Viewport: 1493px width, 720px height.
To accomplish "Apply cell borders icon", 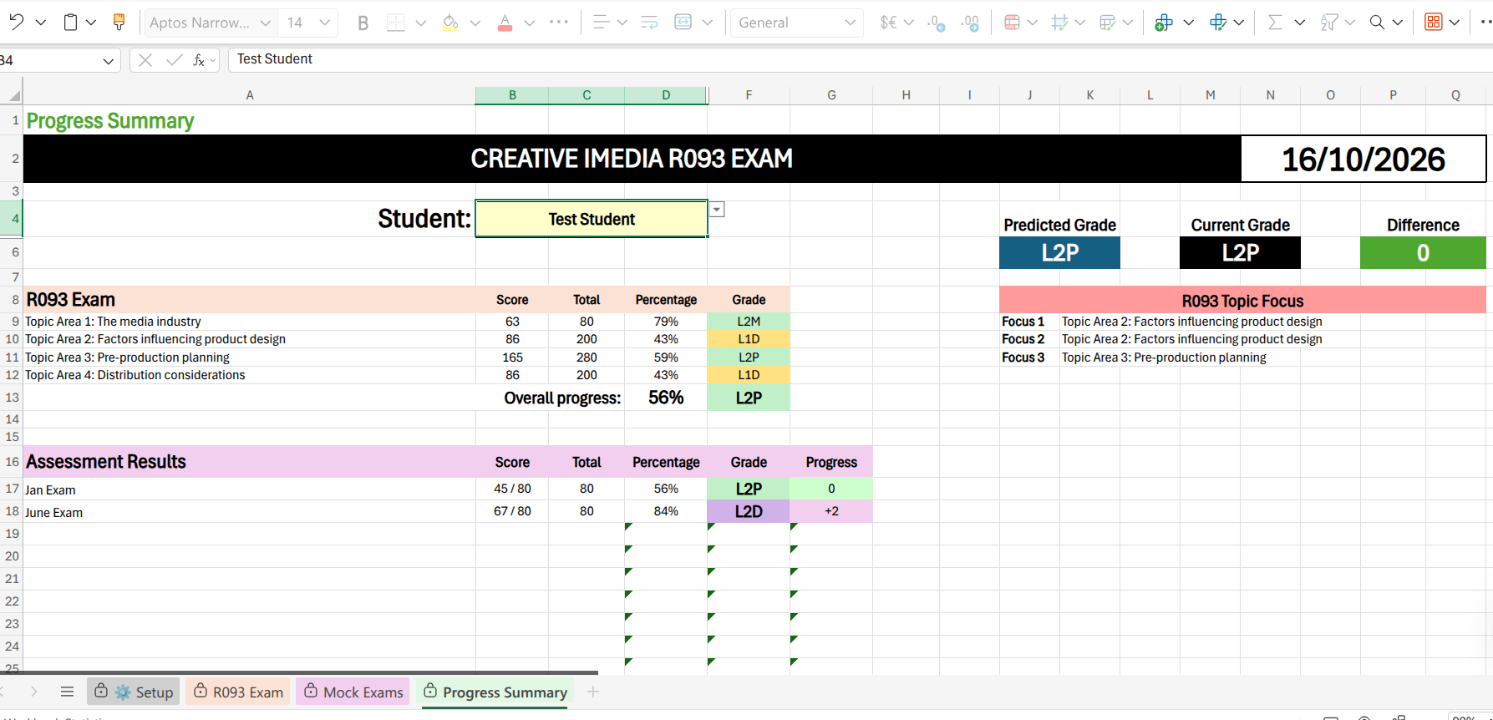I will coord(396,23).
